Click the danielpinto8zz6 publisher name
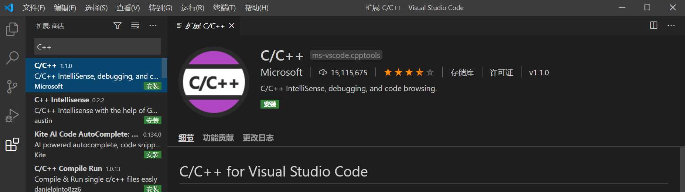This screenshot has width=685, height=192. [58, 189]
